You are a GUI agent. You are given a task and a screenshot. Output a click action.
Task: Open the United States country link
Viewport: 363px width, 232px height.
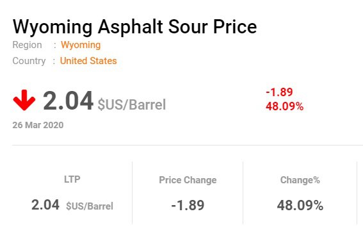[88, 61]
